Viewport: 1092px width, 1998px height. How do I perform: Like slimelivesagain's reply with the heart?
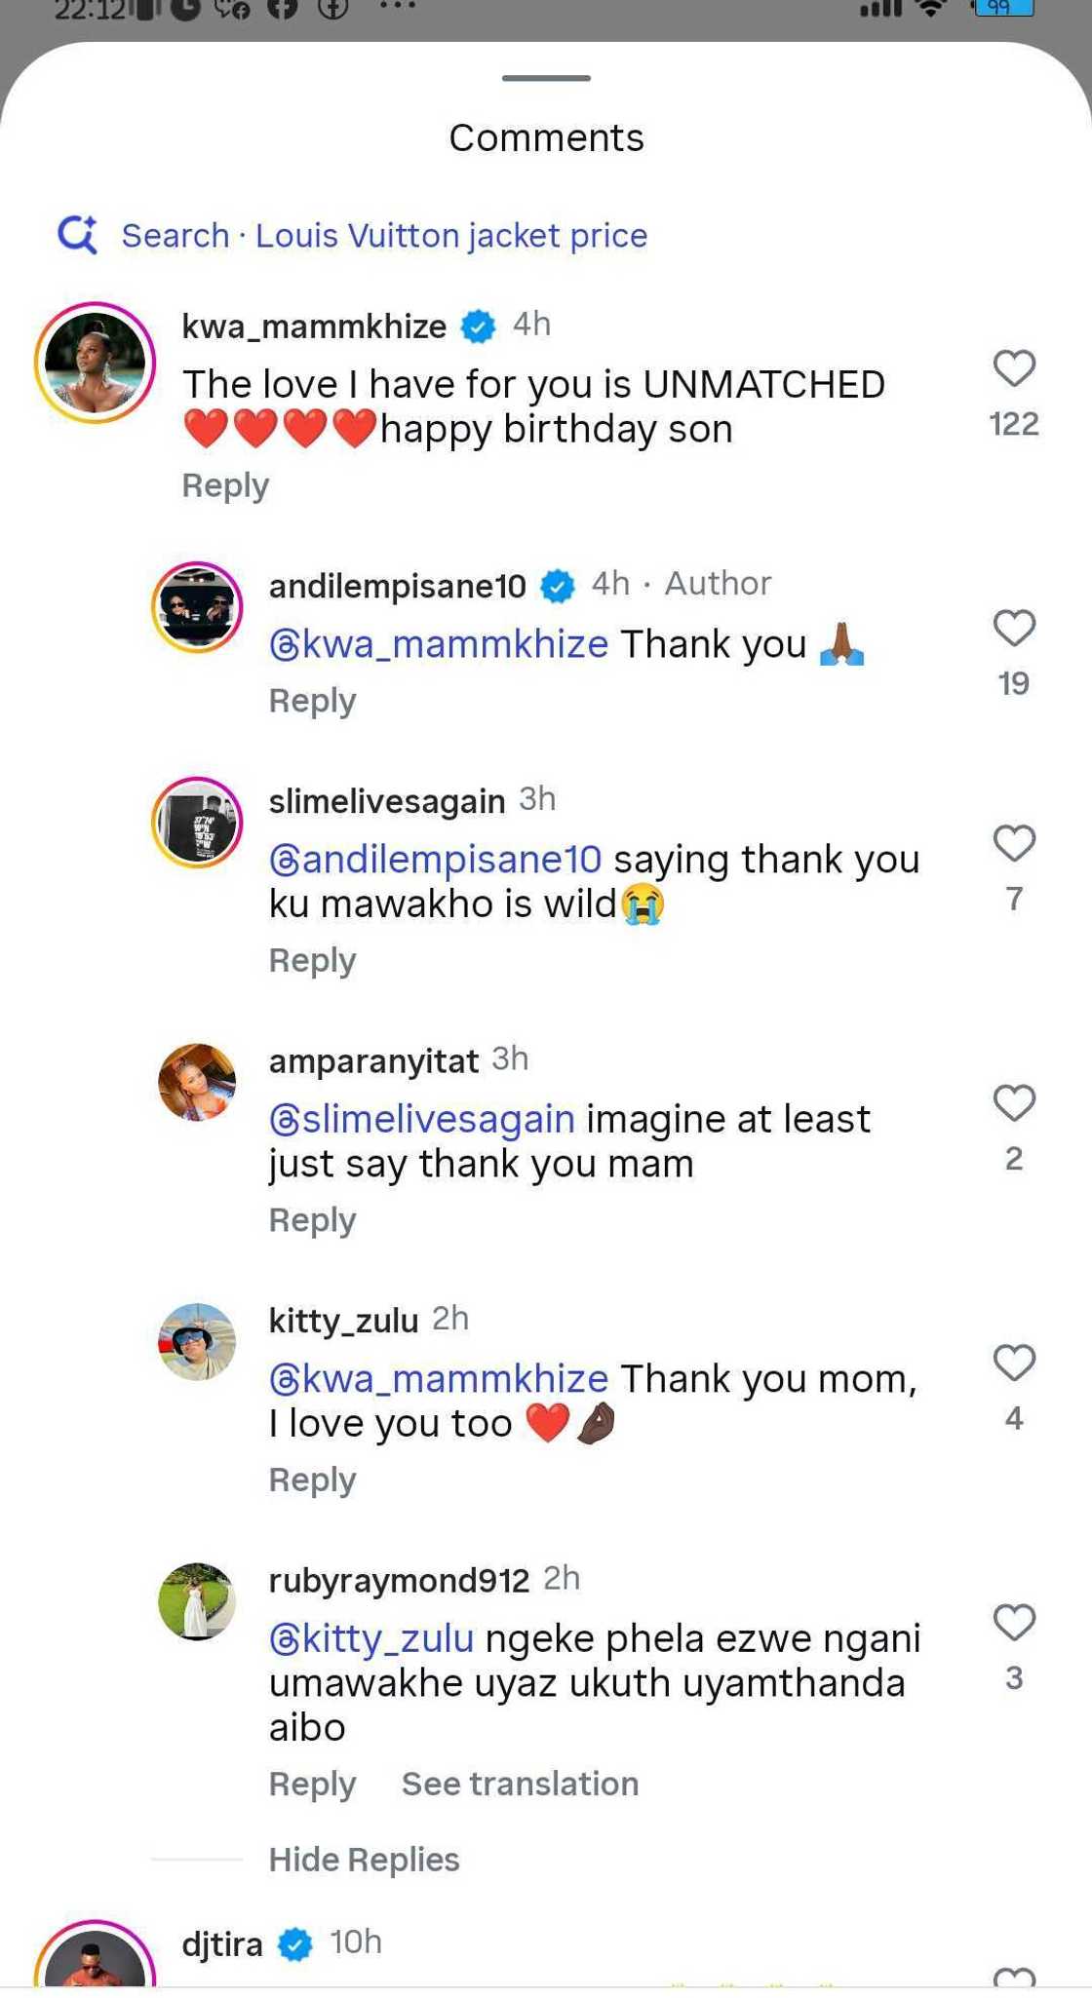coord(1014,844)
